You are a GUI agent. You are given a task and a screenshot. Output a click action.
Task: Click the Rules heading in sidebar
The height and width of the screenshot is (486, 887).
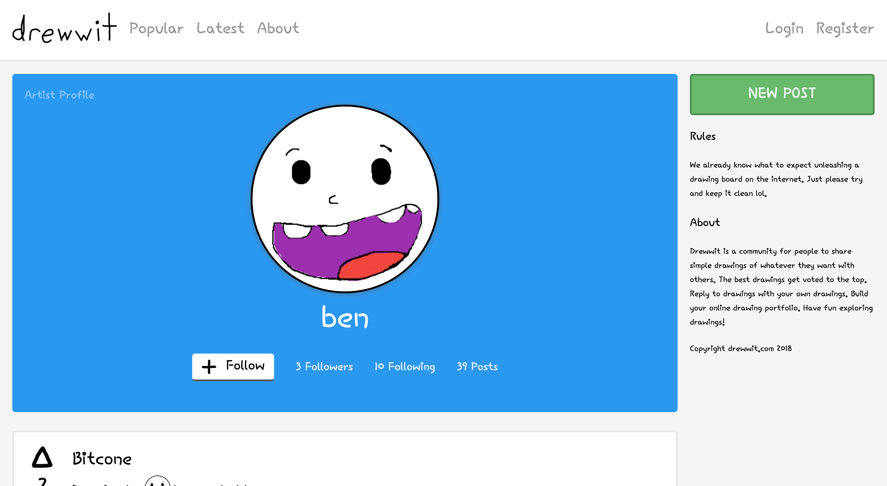[x=703, y=136]
